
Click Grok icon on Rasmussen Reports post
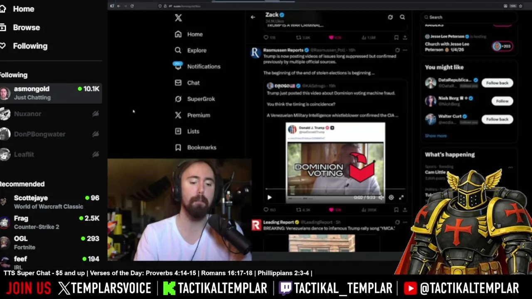[x=397, y=50]
